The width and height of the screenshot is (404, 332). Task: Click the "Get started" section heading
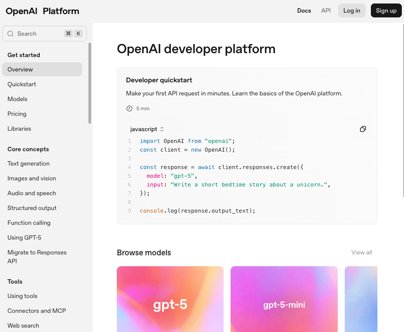24,55
